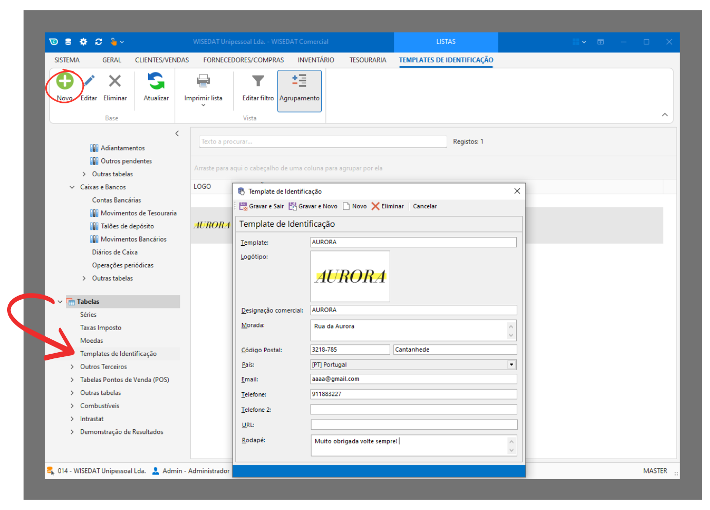This screenshot has height=510, width=710.
Task: Click the Texto a procurar search field
Action: (x=322, y=142)
